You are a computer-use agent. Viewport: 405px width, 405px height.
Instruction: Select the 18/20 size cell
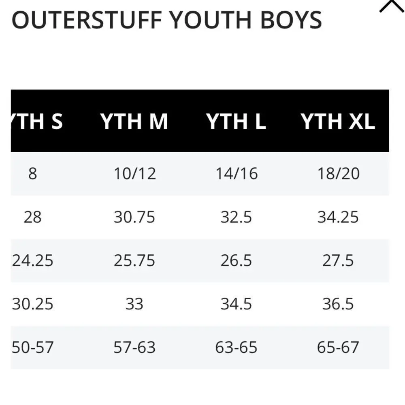pyautogui.click(x=338, y=174)
